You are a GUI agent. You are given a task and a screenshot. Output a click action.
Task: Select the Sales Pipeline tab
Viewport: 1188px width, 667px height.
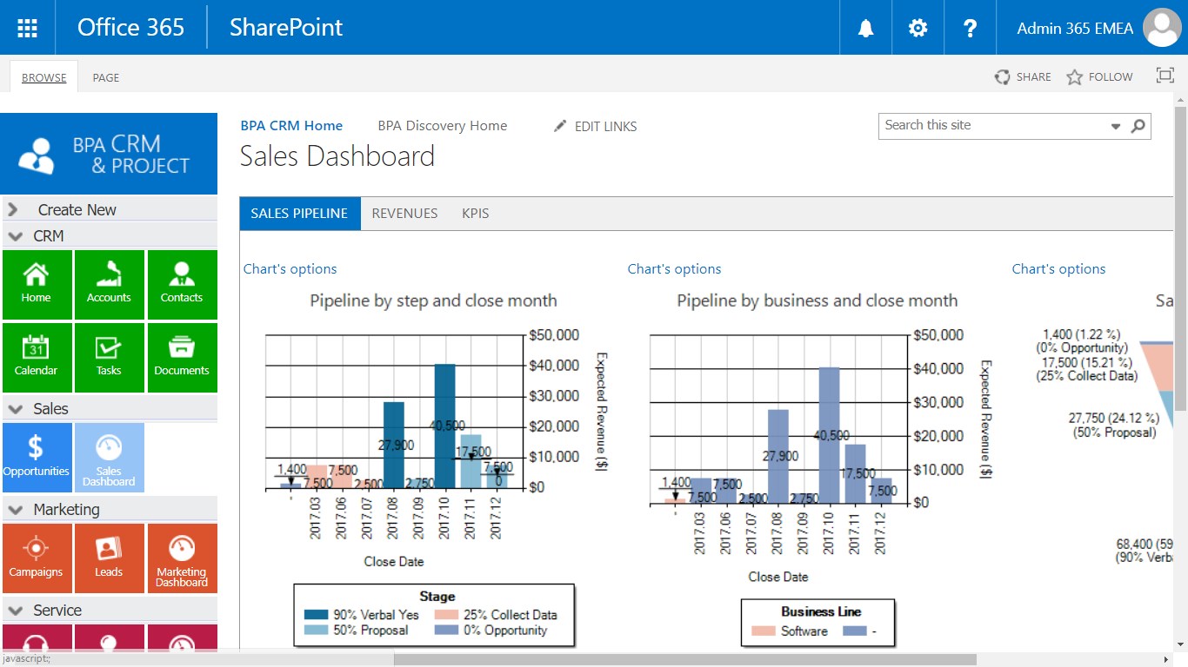[x=299, y=213]
